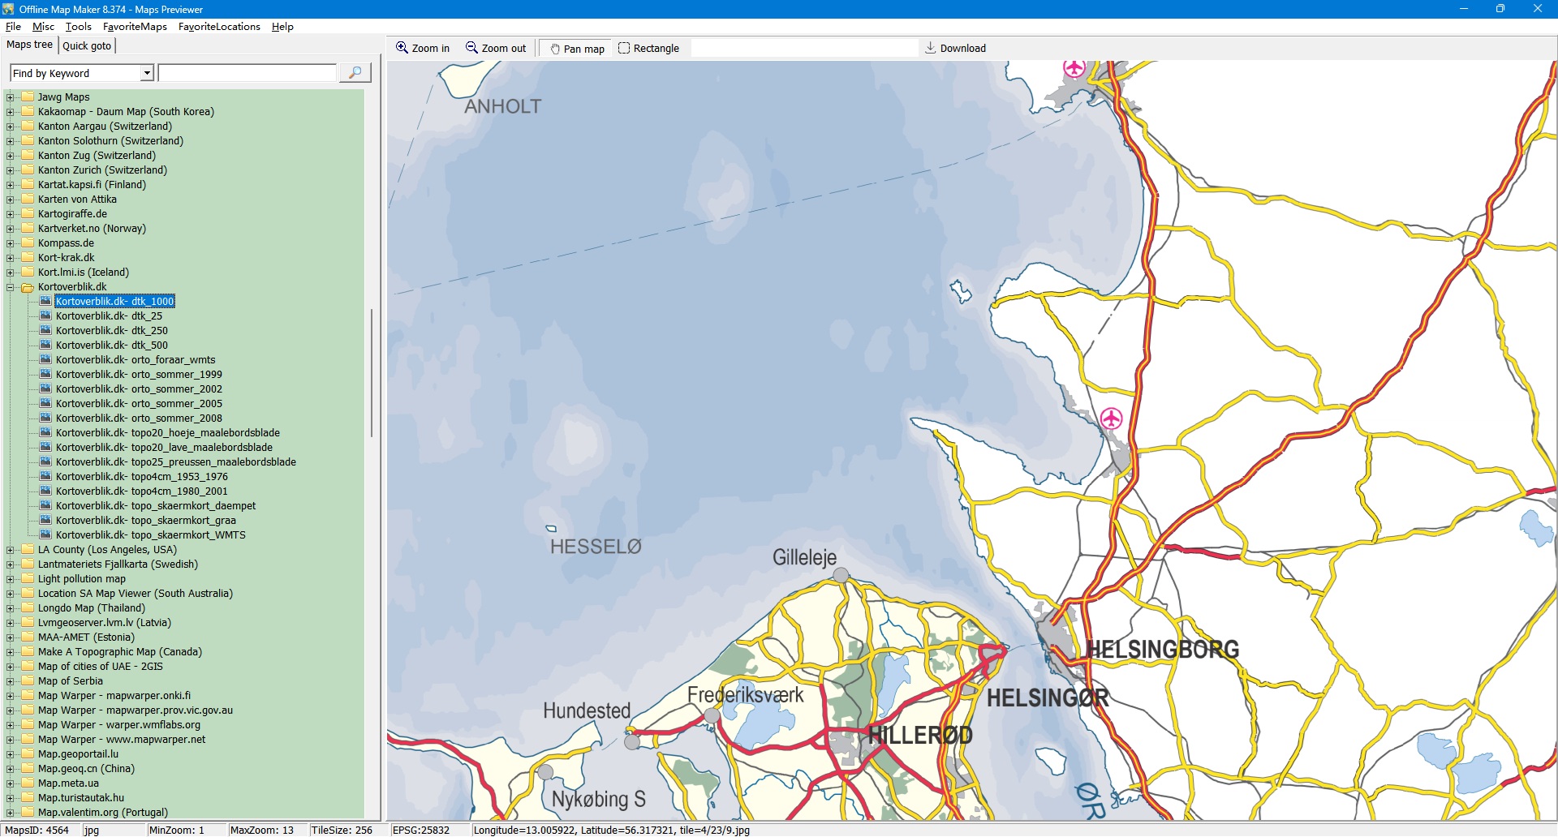Click airport symbol near top of map

click(x=1074, y=68)
